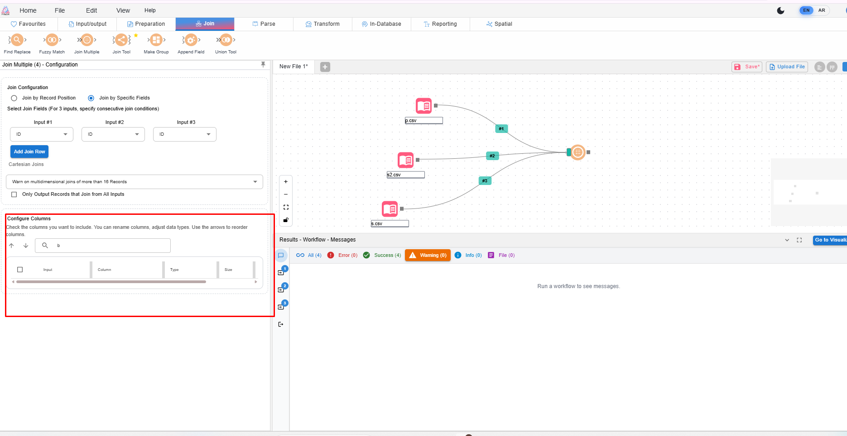
Task: Click the p.csv input node on canvas
Action: coord(424,106)
